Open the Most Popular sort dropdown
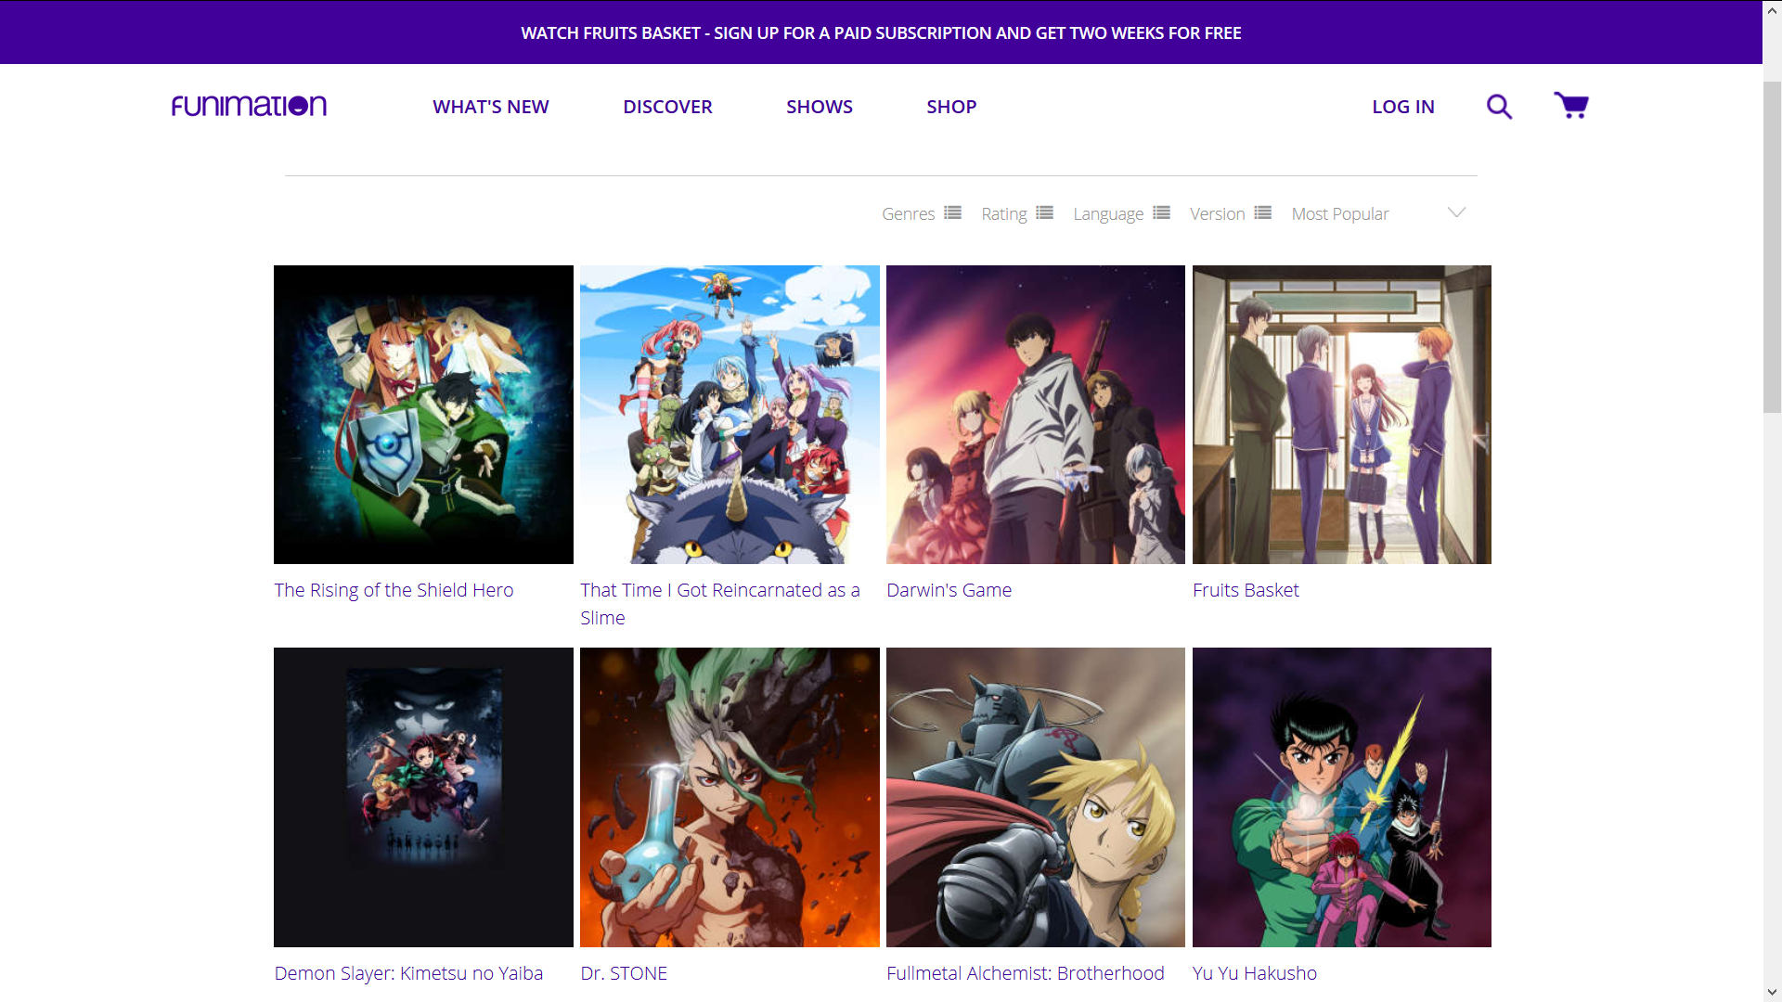Image resolution: width=1782 pixels, height=1002 pixels. click(x=1379, y=214)
